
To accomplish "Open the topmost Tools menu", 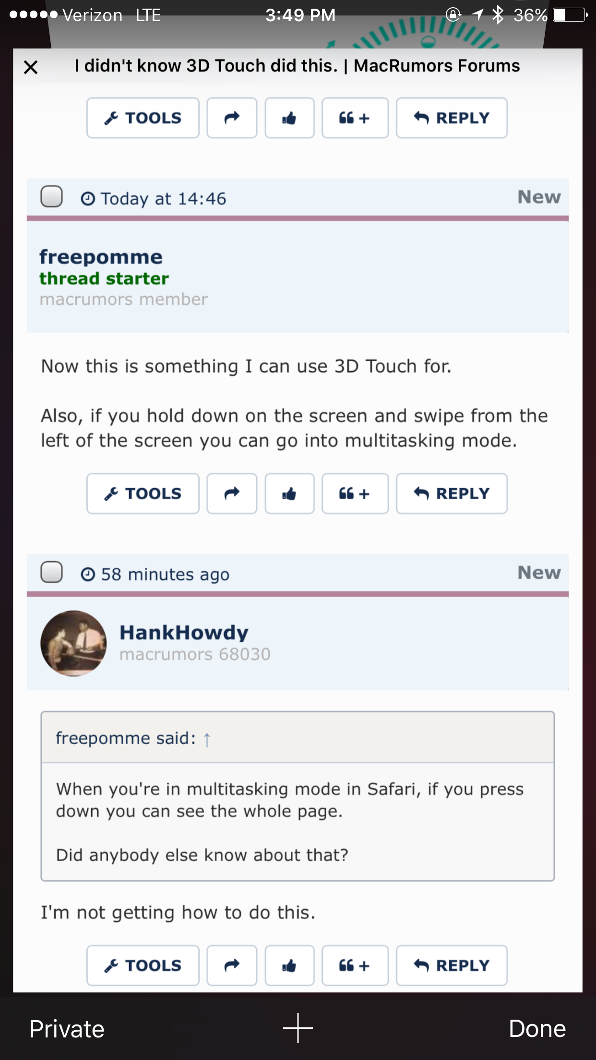I will click(143, 118).
